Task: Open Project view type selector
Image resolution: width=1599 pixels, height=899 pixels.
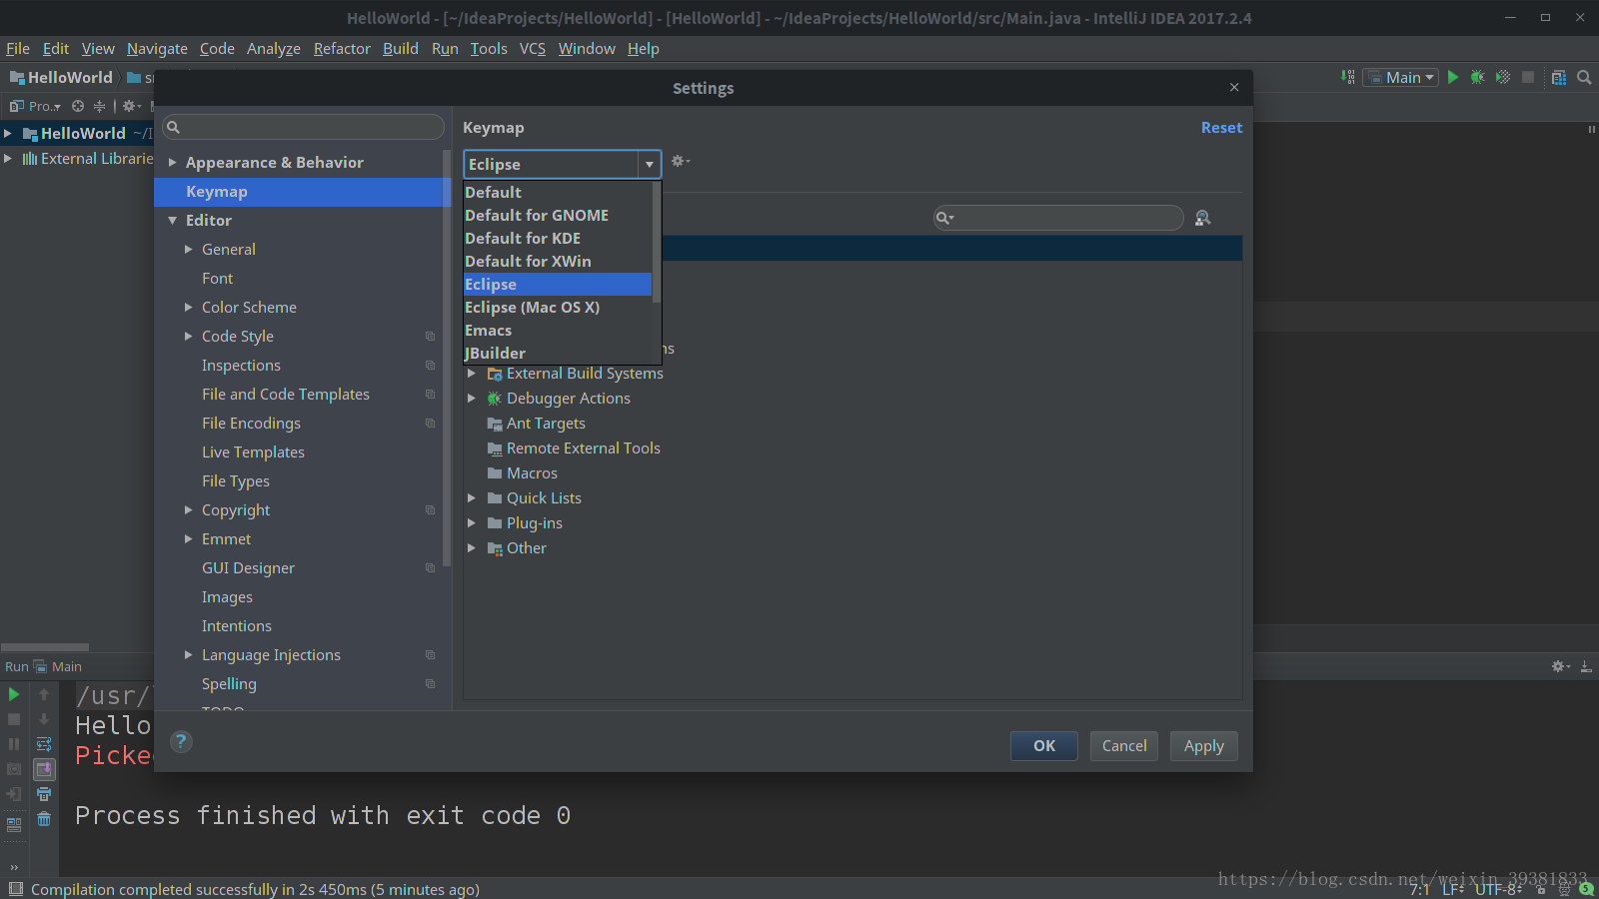Action: tap(36, 106)
